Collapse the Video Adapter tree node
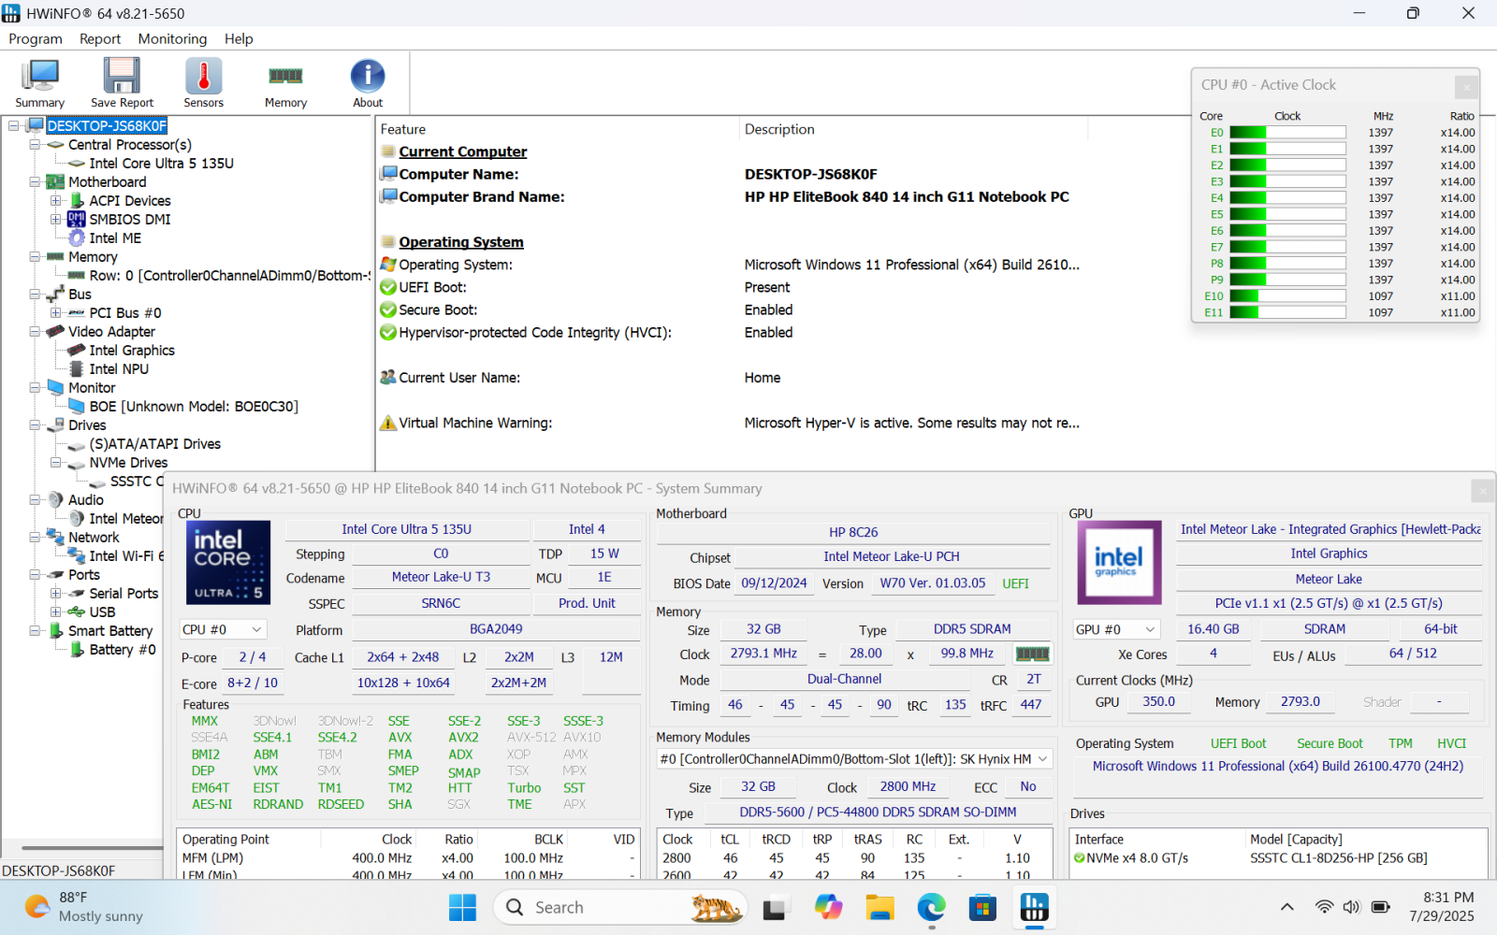The image size is (1497, 935). pos(35,332)
